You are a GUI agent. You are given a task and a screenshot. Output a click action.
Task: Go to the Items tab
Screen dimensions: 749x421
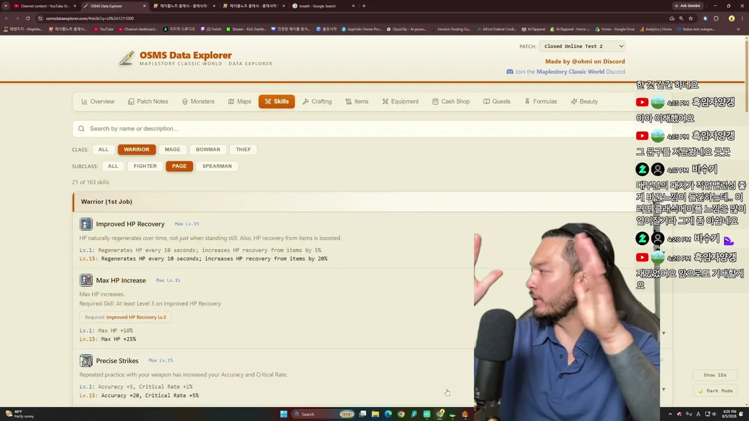coord(357,102)
